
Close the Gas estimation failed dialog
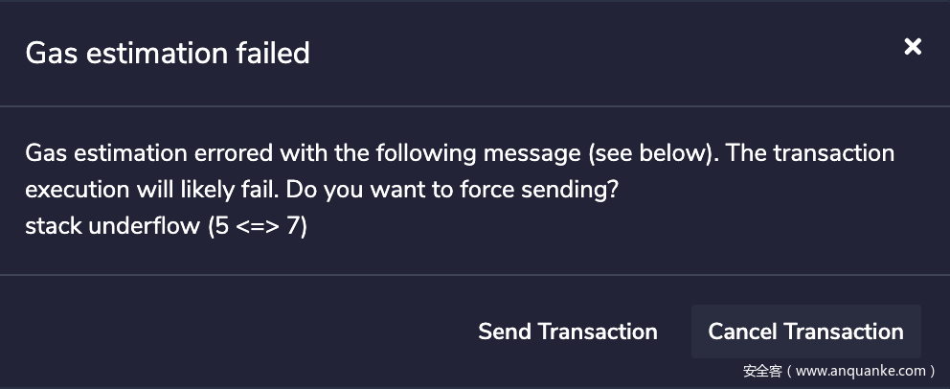coord(913,47)
